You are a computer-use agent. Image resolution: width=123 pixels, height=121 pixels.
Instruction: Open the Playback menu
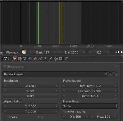(12, 52)
